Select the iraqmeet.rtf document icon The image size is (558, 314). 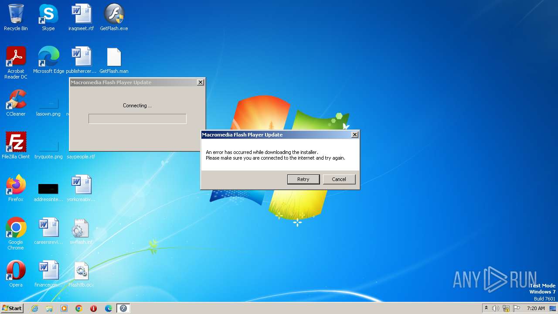pyautogui.click(x=81, y=17)
